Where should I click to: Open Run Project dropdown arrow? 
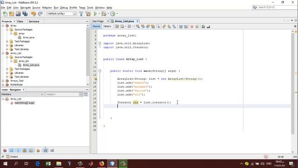(99, 14)
